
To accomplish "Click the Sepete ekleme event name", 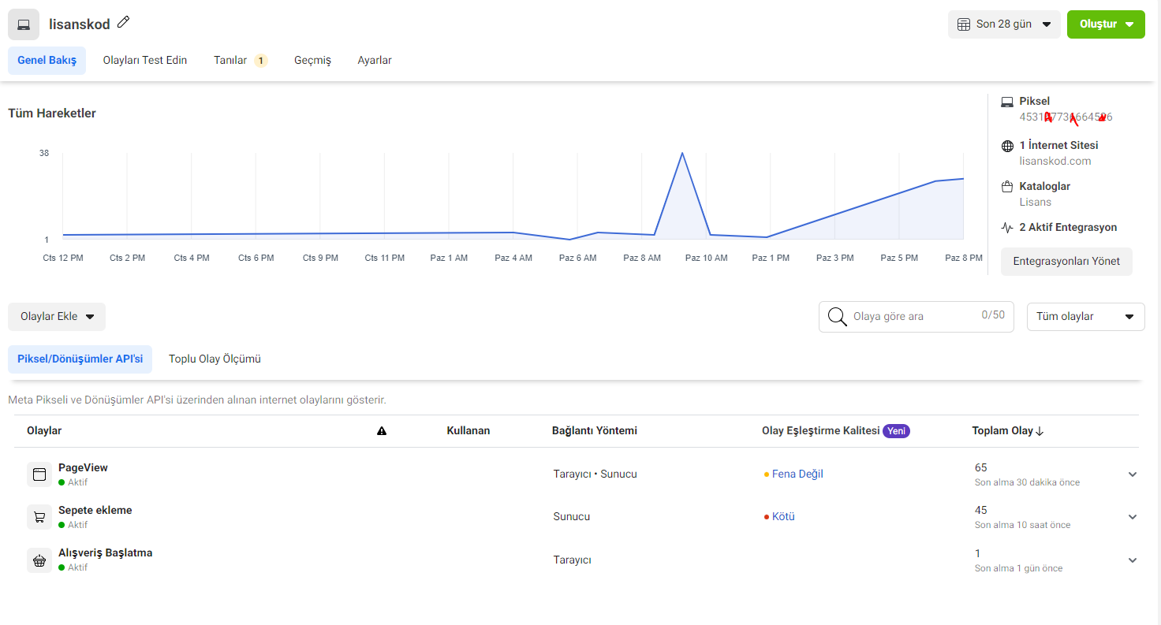I will (x=95, y=511).
